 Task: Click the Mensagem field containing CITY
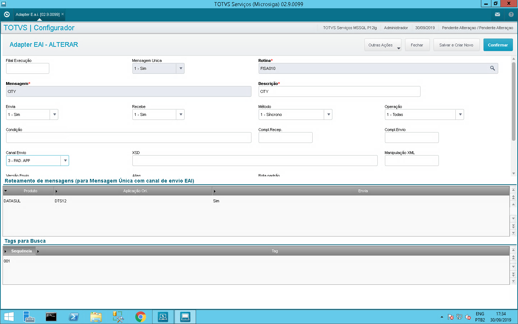coord(128,91)
